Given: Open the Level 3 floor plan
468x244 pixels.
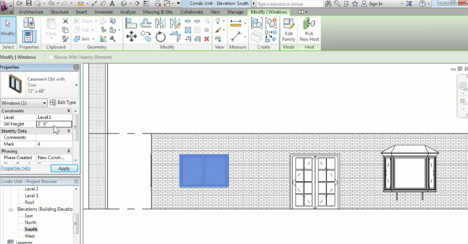Looking at the screenshot, I should pyautogui.click(x=32, y=196).
